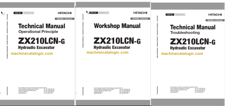This screenshot has width=225, height=106.
Task: Click ZX210LCN-G on the Workshop Manual cover
Action: (117, 41)
